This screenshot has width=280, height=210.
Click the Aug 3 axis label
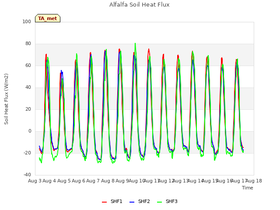(35, 181)
